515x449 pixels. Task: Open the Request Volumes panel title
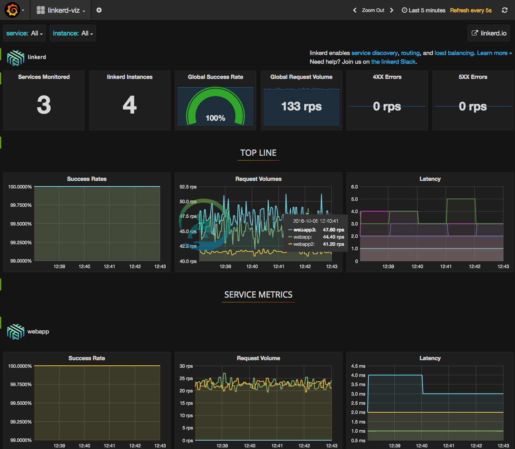tap(258, 179)
